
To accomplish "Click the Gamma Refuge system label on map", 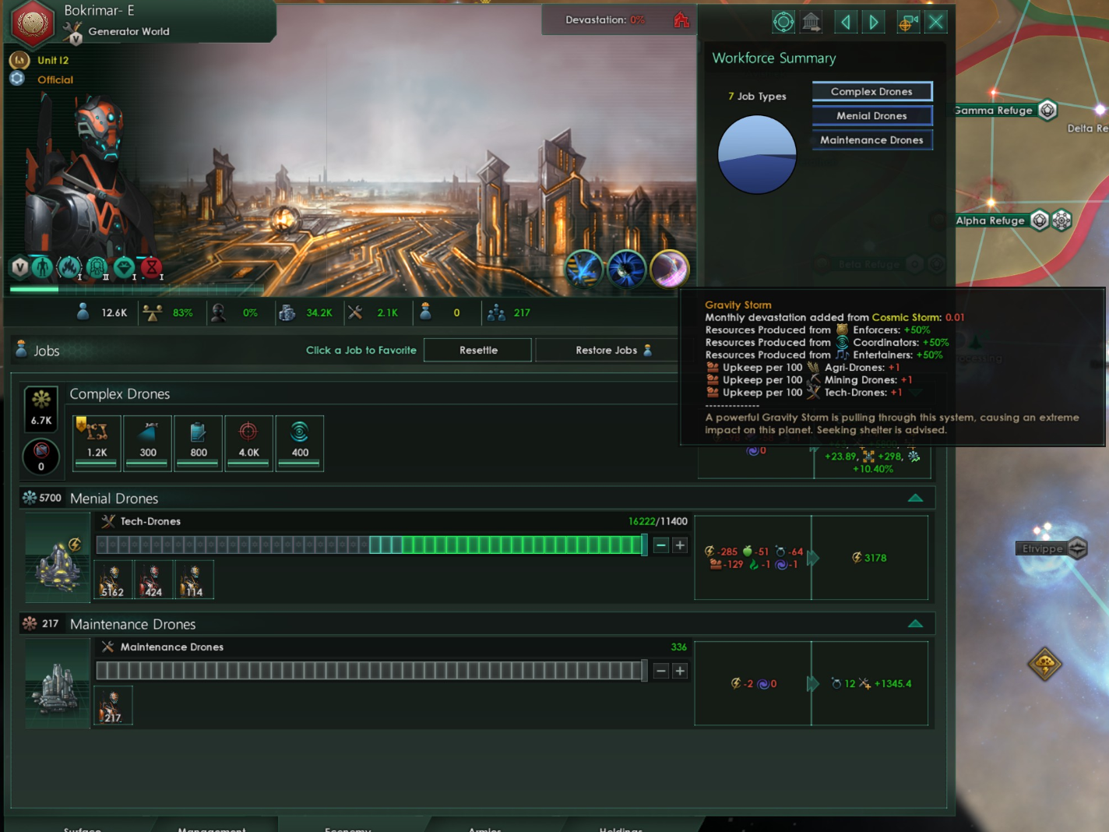I will tap(995, 111).
